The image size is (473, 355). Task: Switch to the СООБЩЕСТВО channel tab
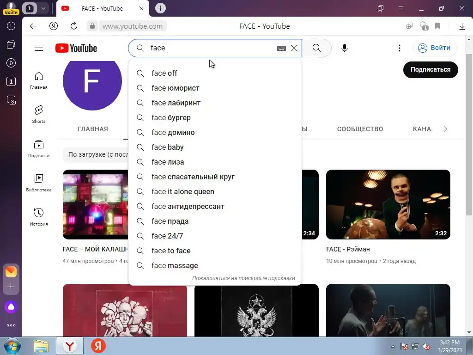360,129
